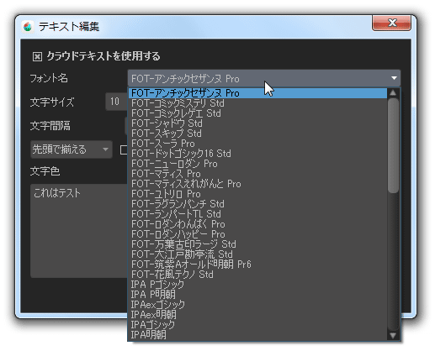Select FOT-アンチックセザンヌ Pro from list
Screen dimensions: 435x351
tap(257, 93)
